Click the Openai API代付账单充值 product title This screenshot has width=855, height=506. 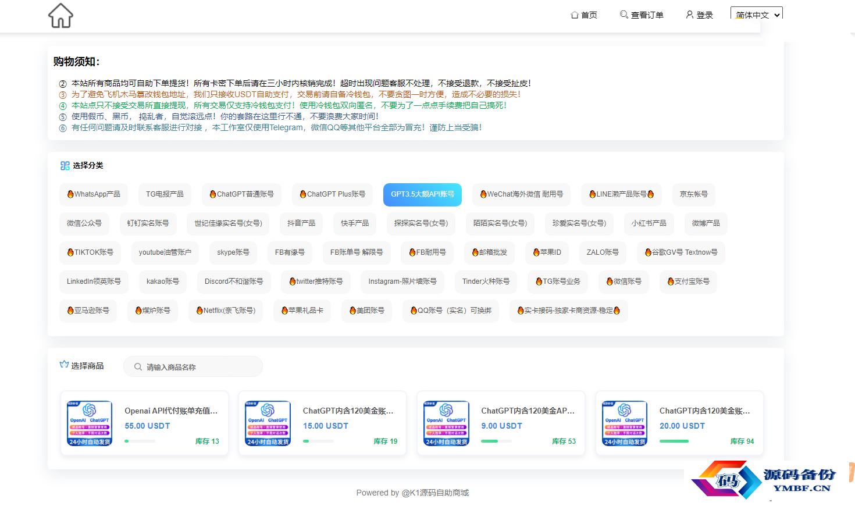point(171,411)
